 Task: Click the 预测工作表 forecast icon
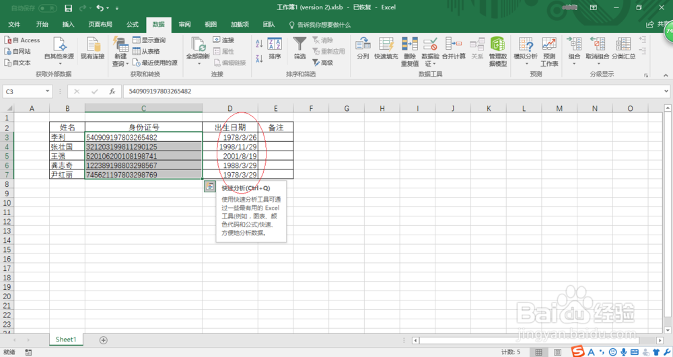click(x=549, y=51)
